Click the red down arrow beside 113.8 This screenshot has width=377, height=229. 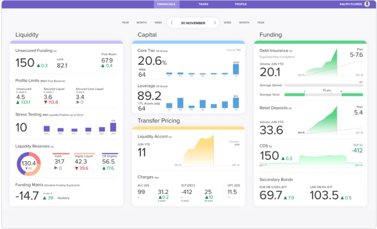46,102
